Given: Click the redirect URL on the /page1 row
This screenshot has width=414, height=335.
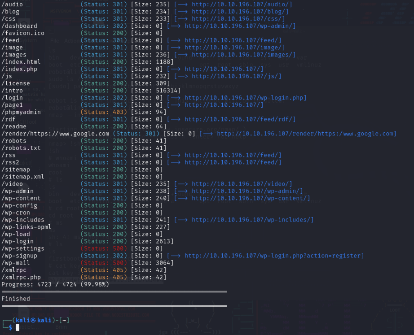Looking at the screenshot, I should point(223,105).
